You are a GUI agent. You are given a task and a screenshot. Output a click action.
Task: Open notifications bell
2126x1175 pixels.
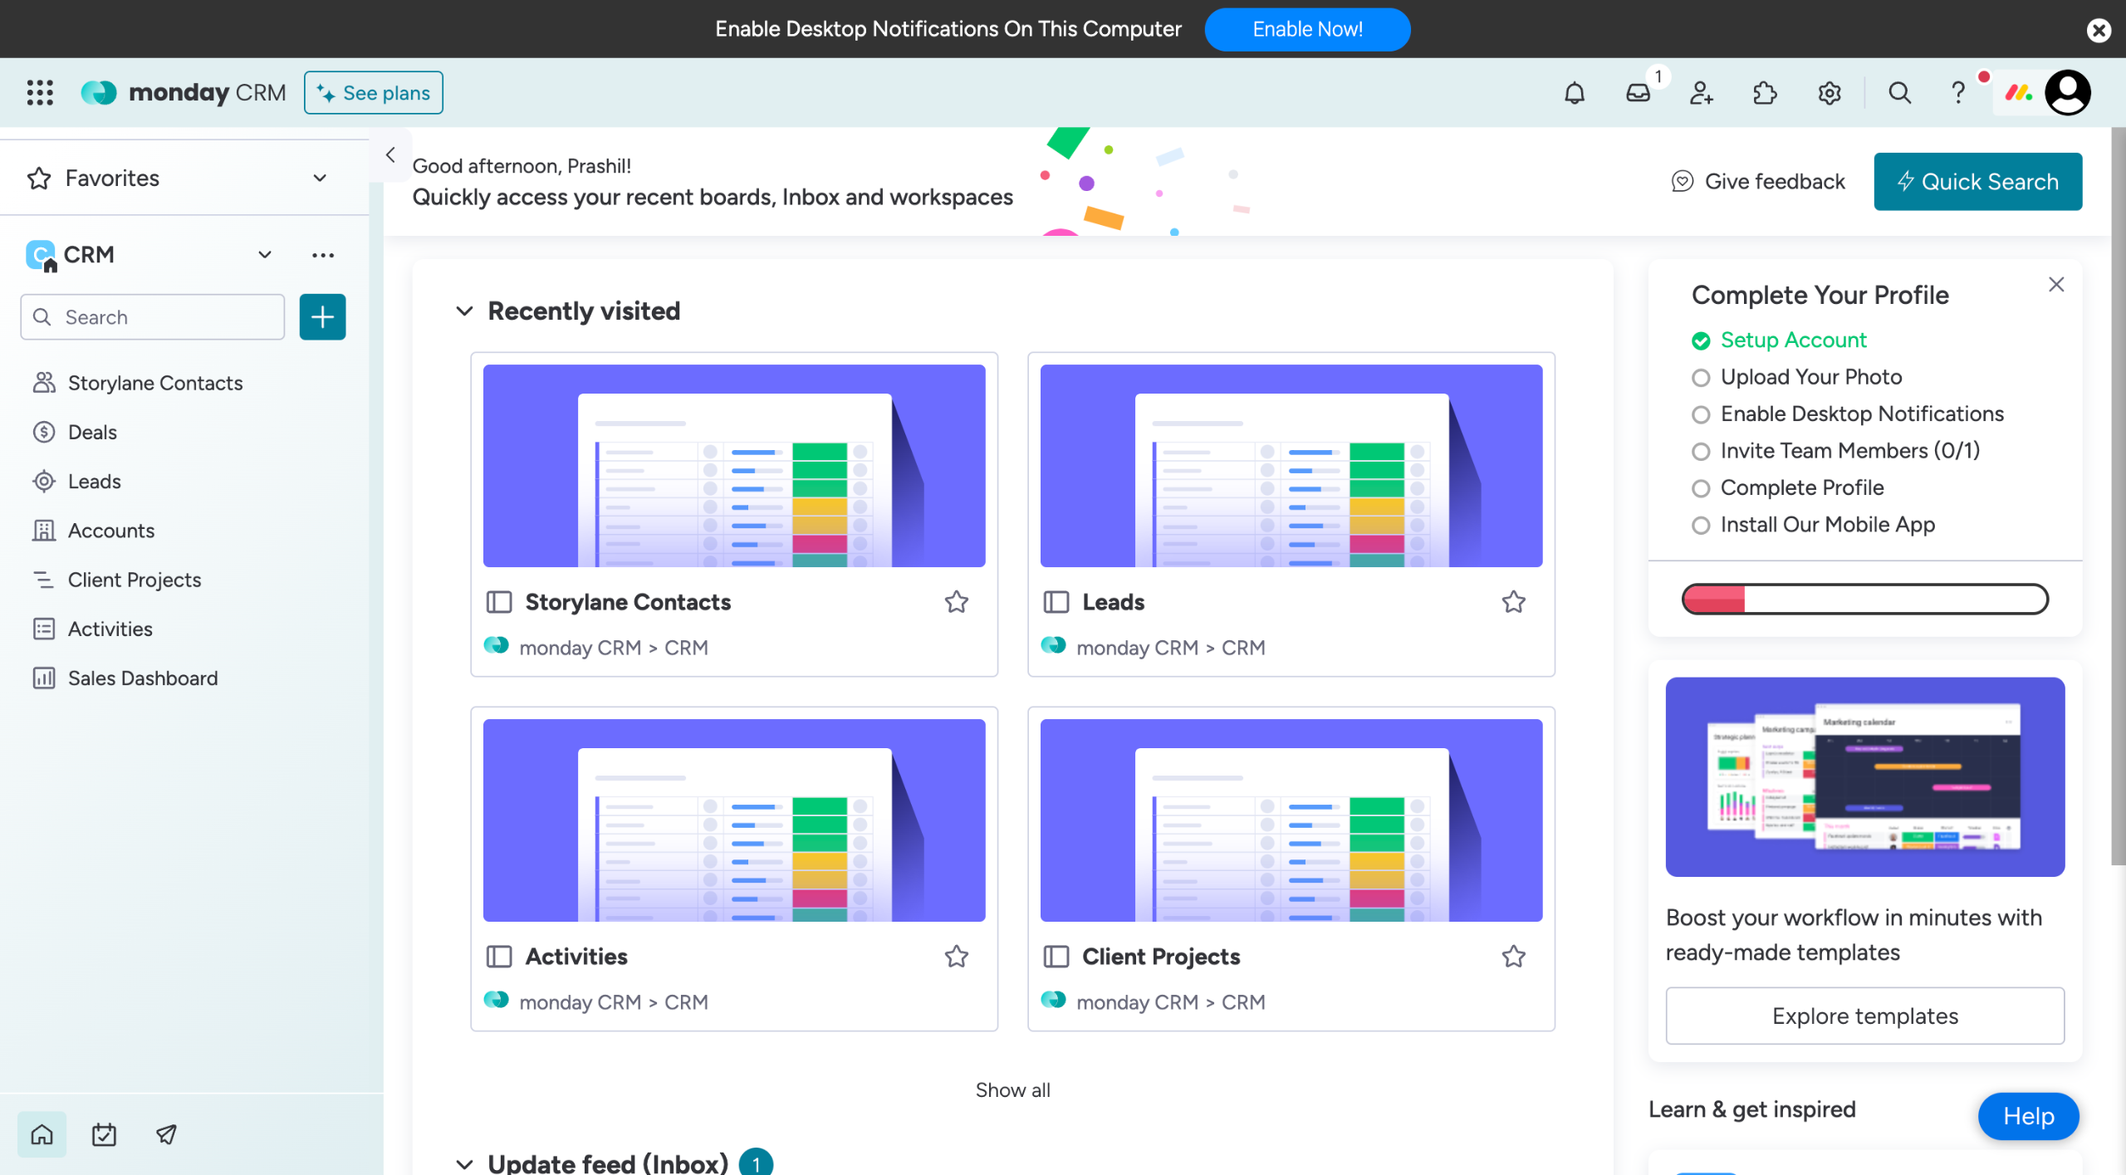tap(1575, 92)
